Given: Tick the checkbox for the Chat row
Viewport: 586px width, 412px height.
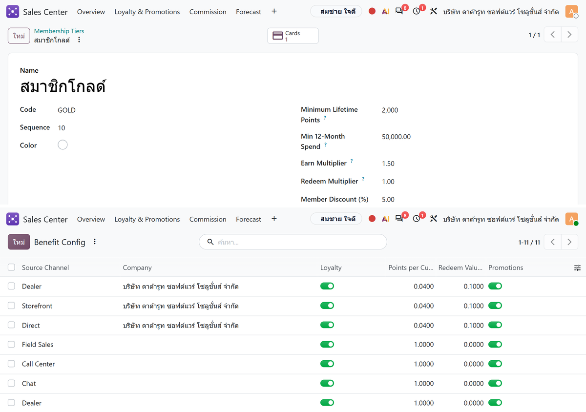Looking at the screenshot, I should pyautogui.click(x=11, y=383).
